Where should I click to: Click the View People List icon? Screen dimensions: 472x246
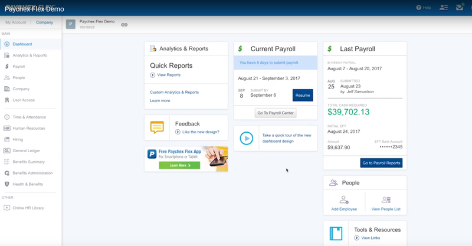(x=386, y=199)
